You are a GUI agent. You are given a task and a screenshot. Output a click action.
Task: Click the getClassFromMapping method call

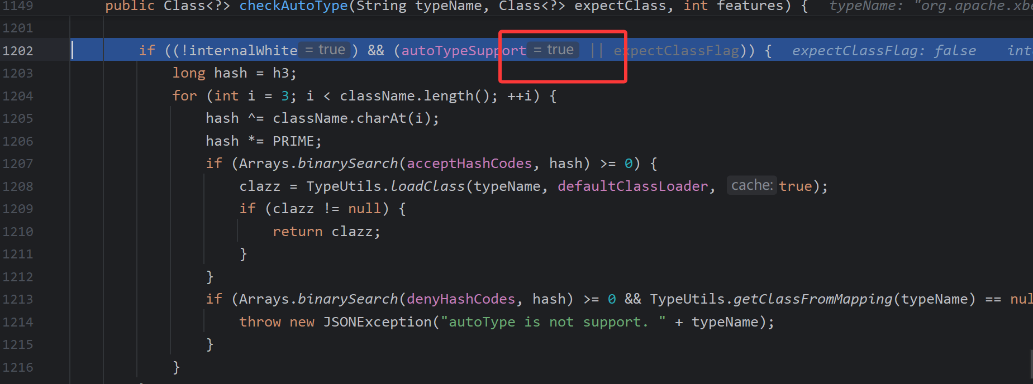pyautogui.click(x=812, y=299)
